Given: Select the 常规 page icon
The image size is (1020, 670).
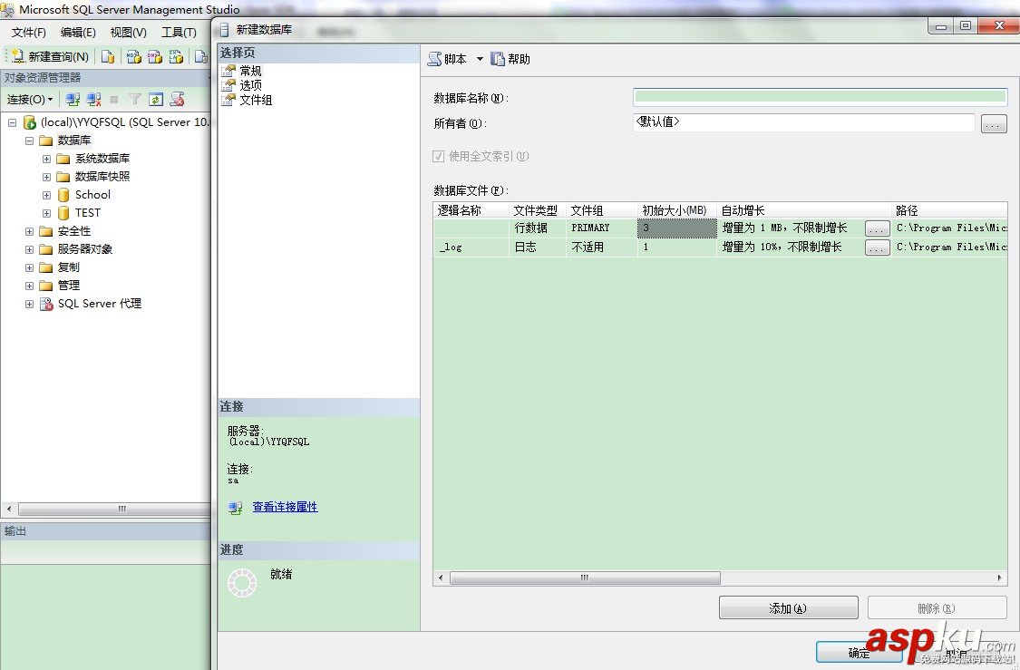Looking at the screenshot, I should (x=228, y=71).
